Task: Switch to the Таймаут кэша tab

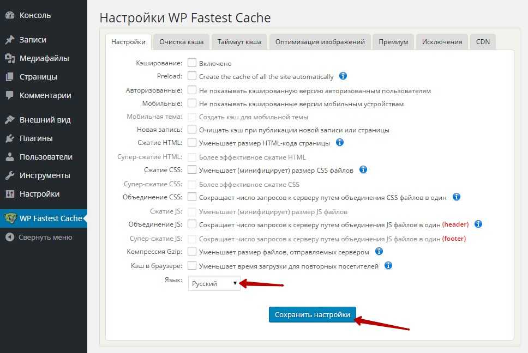Action: click(x=239, y=42)
